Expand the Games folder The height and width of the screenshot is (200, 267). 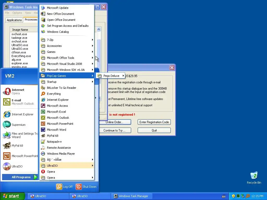point(67,52)
